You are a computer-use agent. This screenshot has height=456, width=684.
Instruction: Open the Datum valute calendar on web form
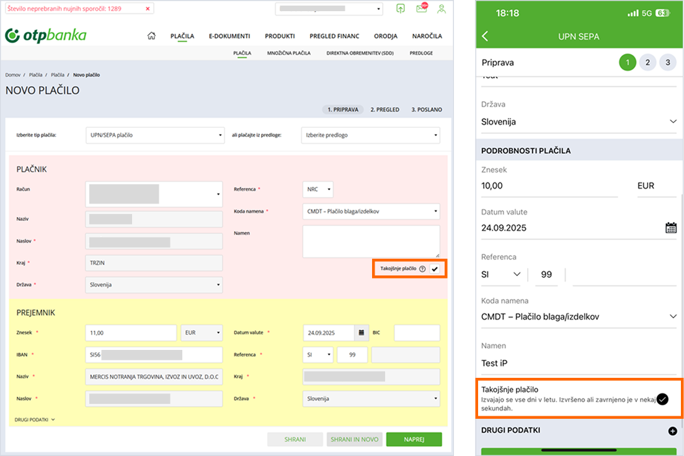[x=362, y=333]
